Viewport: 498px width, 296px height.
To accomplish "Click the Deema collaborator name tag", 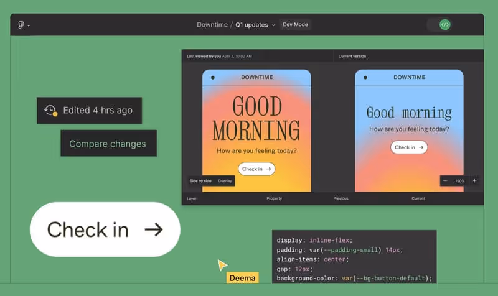I will pos(242,278).
